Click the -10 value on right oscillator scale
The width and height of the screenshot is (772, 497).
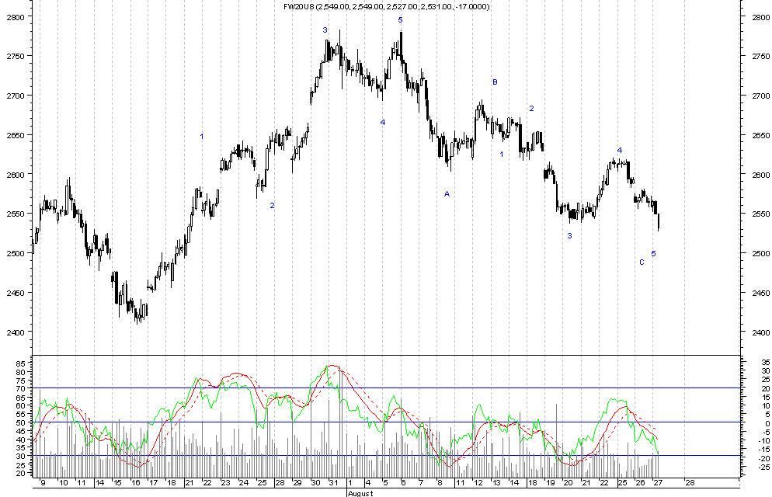pyautogui.click(x=763, y=441)
